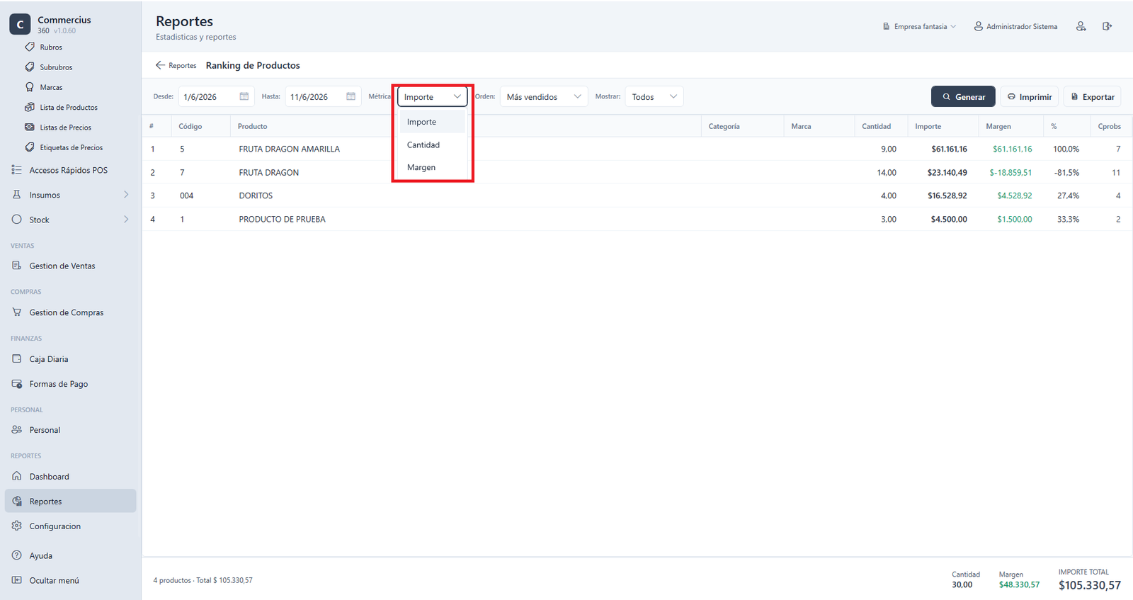Open the Empresa fantasia company selector

tap(919, 26)
